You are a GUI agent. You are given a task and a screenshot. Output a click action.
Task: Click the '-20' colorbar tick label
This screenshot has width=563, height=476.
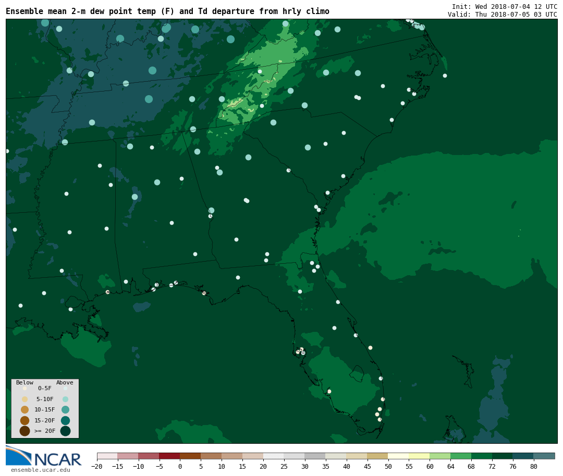point(96,466)
